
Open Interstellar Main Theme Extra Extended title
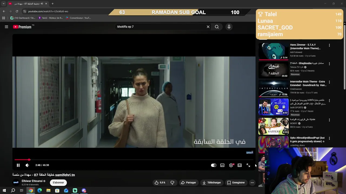308,83
